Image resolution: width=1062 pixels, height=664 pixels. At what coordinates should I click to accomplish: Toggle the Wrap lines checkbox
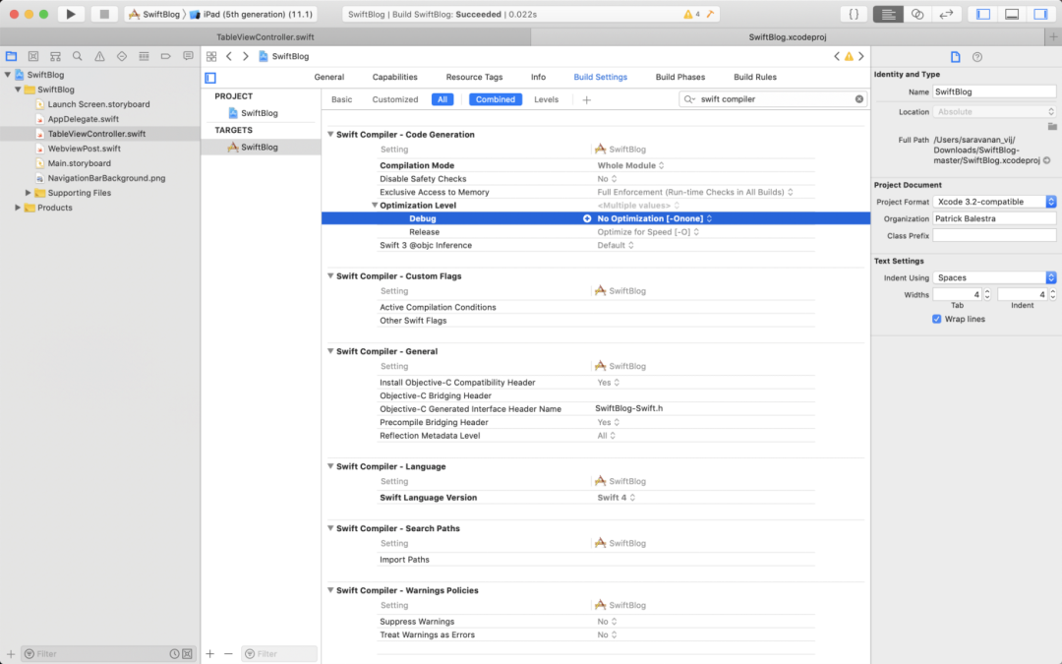[937, 319]
